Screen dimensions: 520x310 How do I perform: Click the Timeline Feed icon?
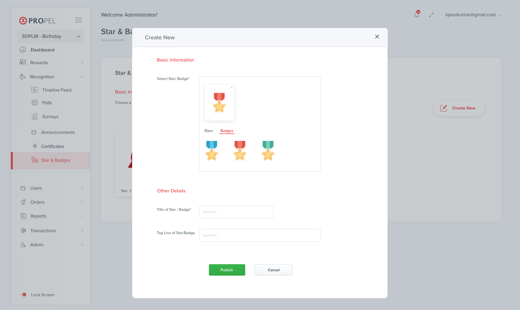[x=34, y=90]
